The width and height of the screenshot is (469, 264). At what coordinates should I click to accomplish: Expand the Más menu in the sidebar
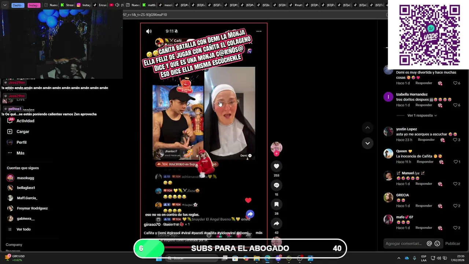click(16, 153)
